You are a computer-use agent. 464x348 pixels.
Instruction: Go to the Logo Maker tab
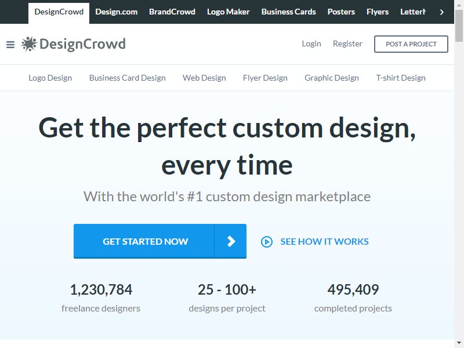229,12
